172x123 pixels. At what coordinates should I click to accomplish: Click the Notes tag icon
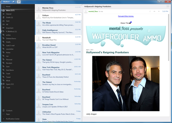click(x=3, y=52)
